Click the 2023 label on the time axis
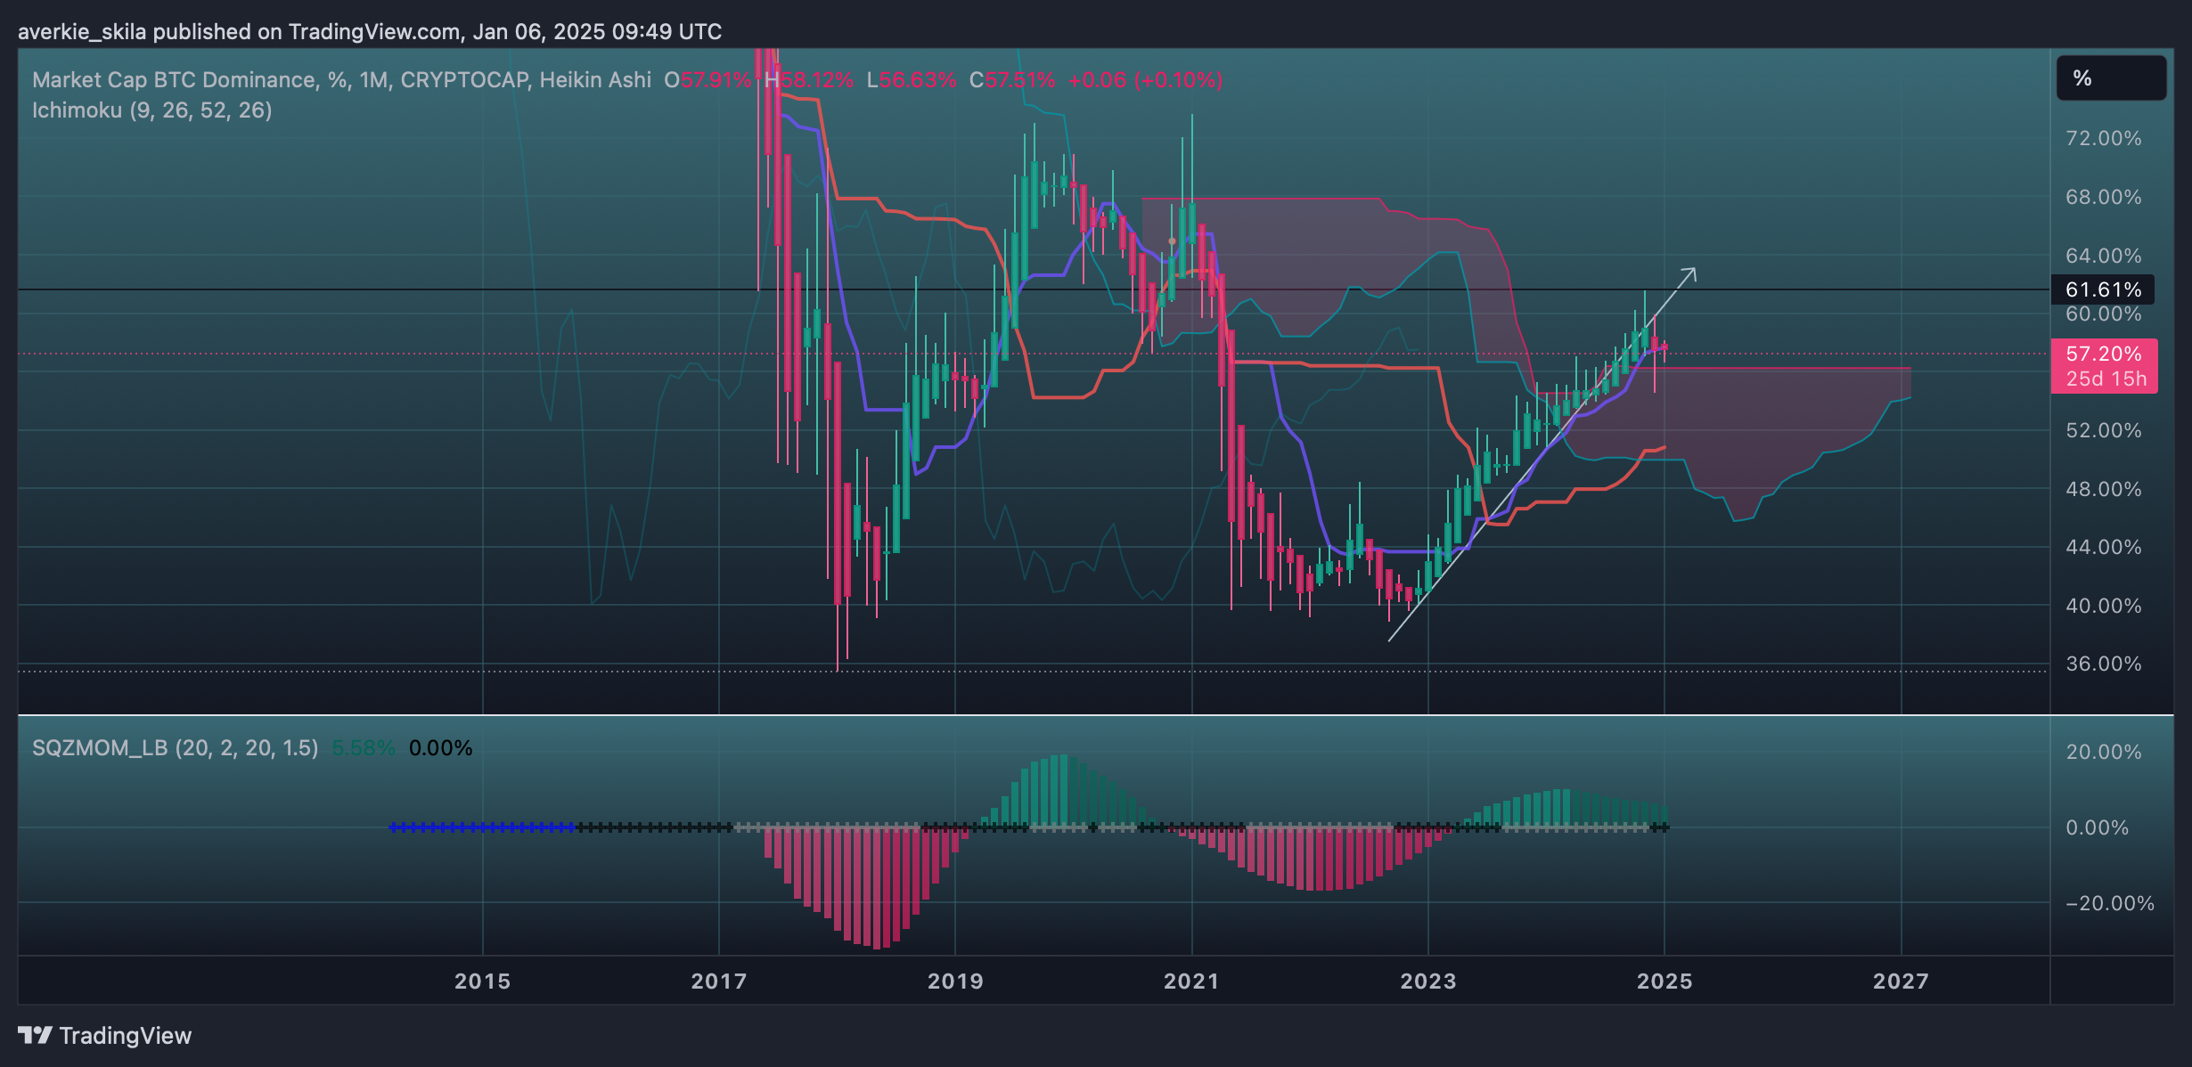 pos(1428,981)
